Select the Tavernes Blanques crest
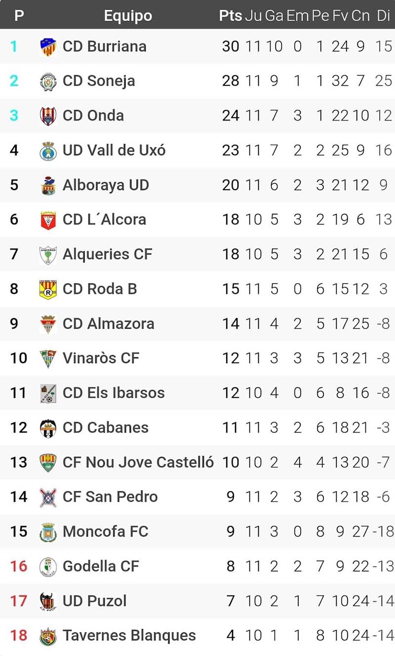Screen dimensions: 395x656 click(48, 636)
